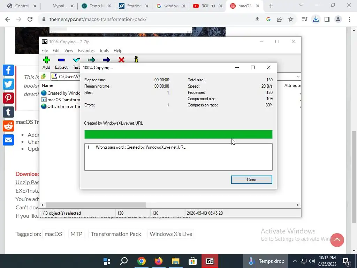
Task: Open Chrome three-dot menu
Action: coord(349,20)
